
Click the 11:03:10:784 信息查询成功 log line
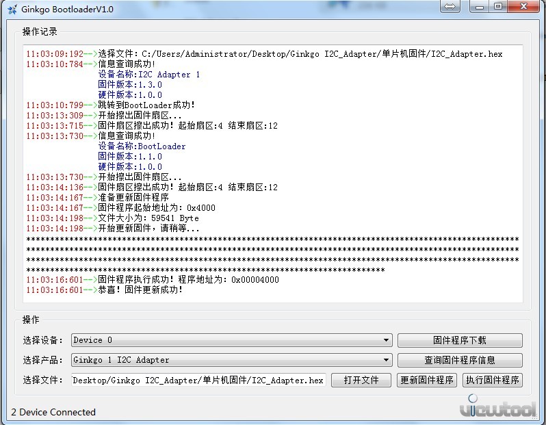(x=91, y=64)
